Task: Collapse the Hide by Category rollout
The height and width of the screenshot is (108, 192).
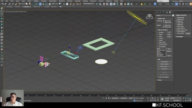Action: coord(163,30)
